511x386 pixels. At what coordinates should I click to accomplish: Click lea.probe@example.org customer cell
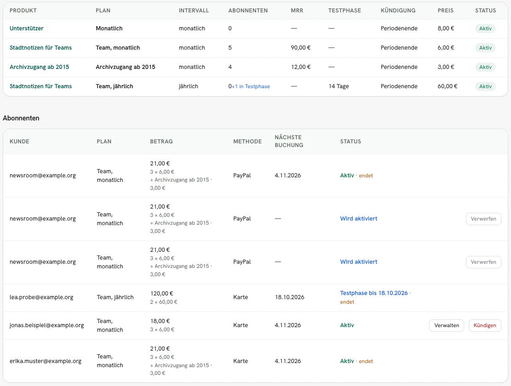click(x=41, y=297)
